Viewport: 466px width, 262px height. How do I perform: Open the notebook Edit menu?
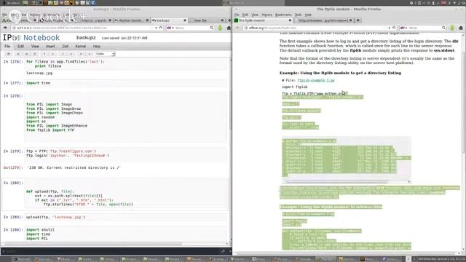(20, 47)
